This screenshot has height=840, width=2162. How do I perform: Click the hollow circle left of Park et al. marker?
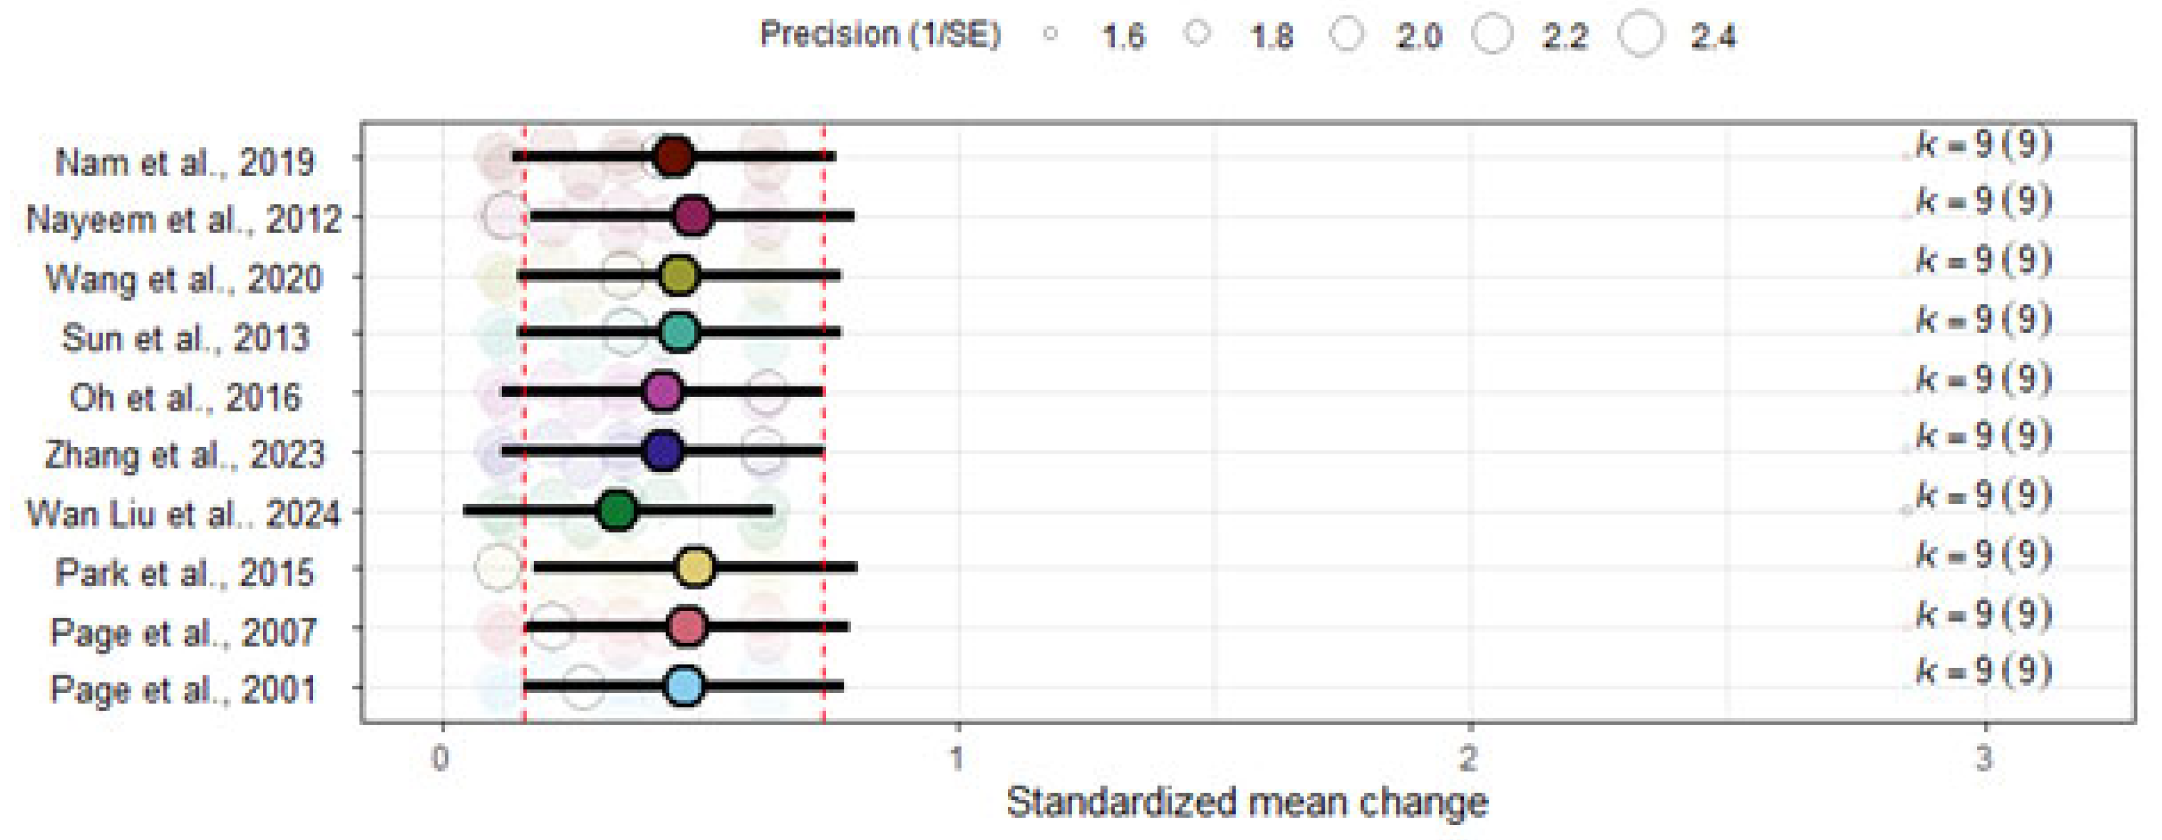pos(498,567)
